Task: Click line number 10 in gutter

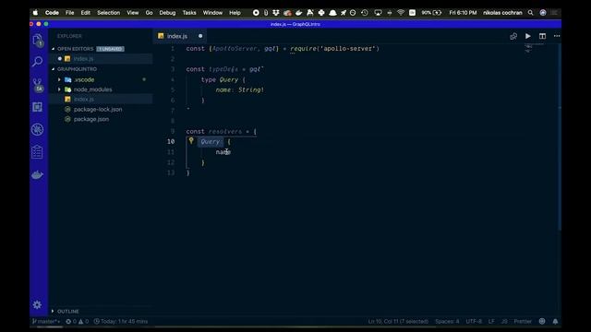Action: [x=171, y=141]
